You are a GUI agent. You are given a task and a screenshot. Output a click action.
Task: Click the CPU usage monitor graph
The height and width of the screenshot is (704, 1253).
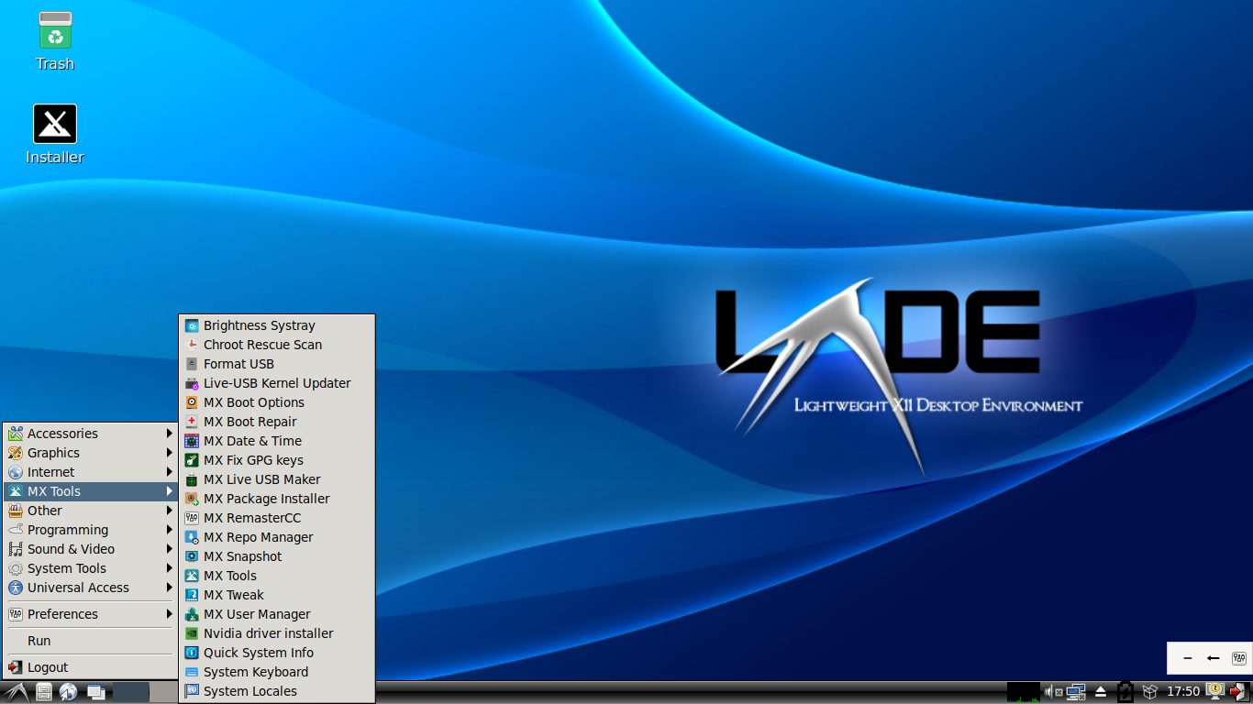click(1024, 692)
